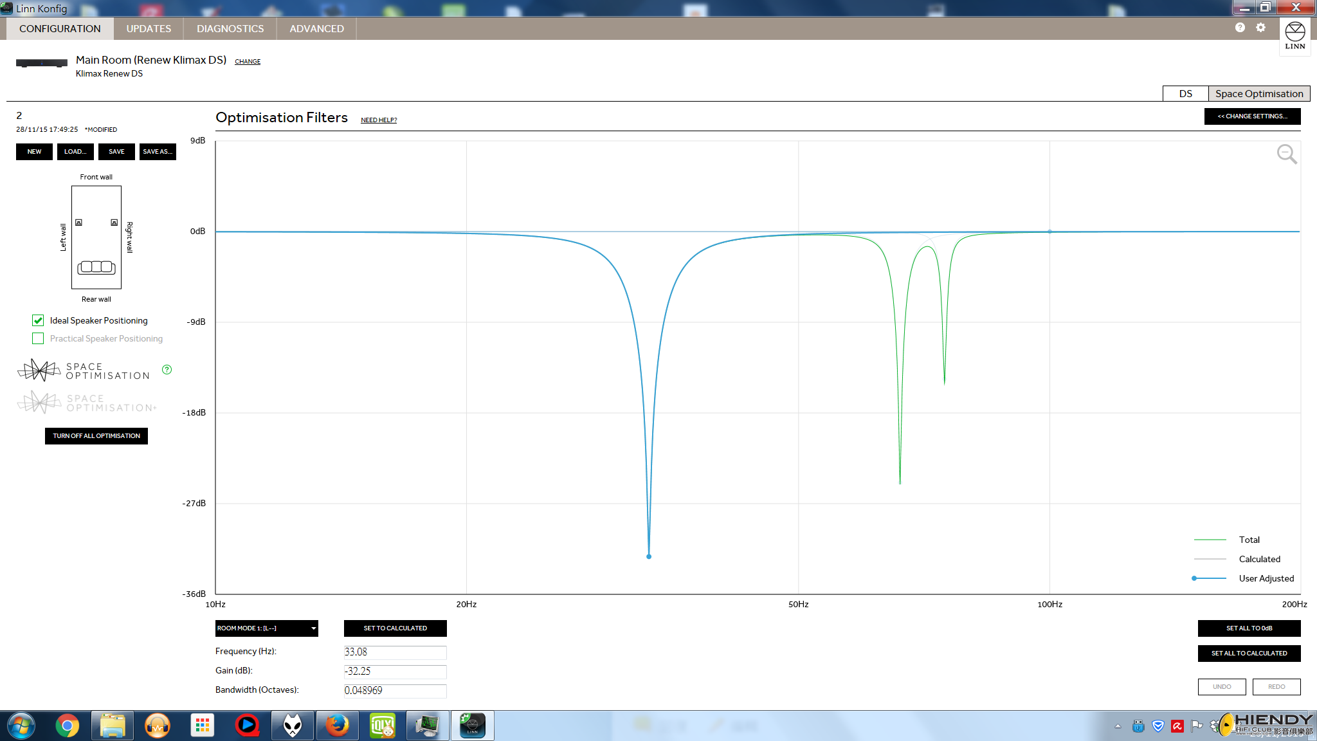Viewport: 1317px width, 741px height.
Task: Expand the Room Mode 1 dropdown
Action: click(267, 628)
